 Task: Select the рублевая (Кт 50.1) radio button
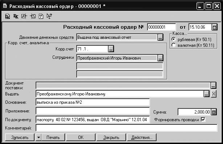[174, 39]
